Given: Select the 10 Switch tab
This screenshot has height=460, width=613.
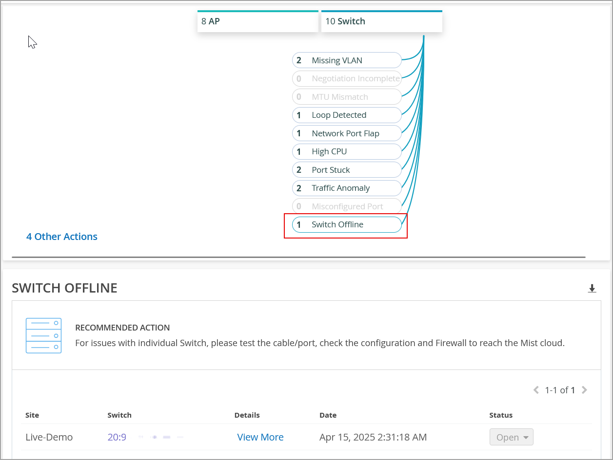Looking at the screenshot, I should [381, 21].
